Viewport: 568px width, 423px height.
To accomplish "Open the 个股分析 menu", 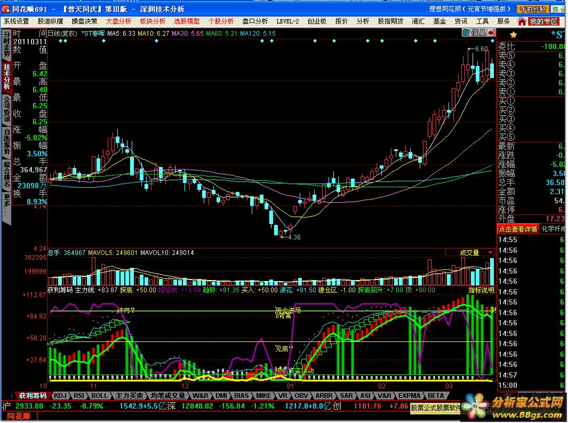I will click(221, 21).
